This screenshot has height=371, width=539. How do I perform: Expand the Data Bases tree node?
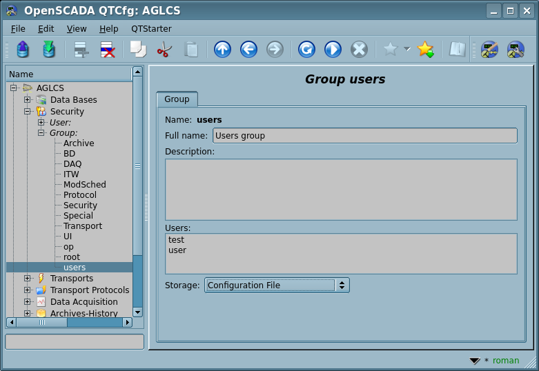[x=28, y=100]
